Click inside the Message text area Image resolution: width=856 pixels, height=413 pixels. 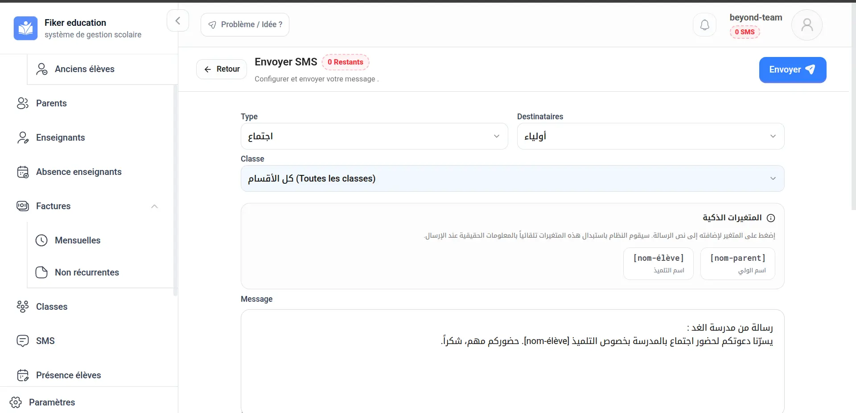(x=512, y=374)
